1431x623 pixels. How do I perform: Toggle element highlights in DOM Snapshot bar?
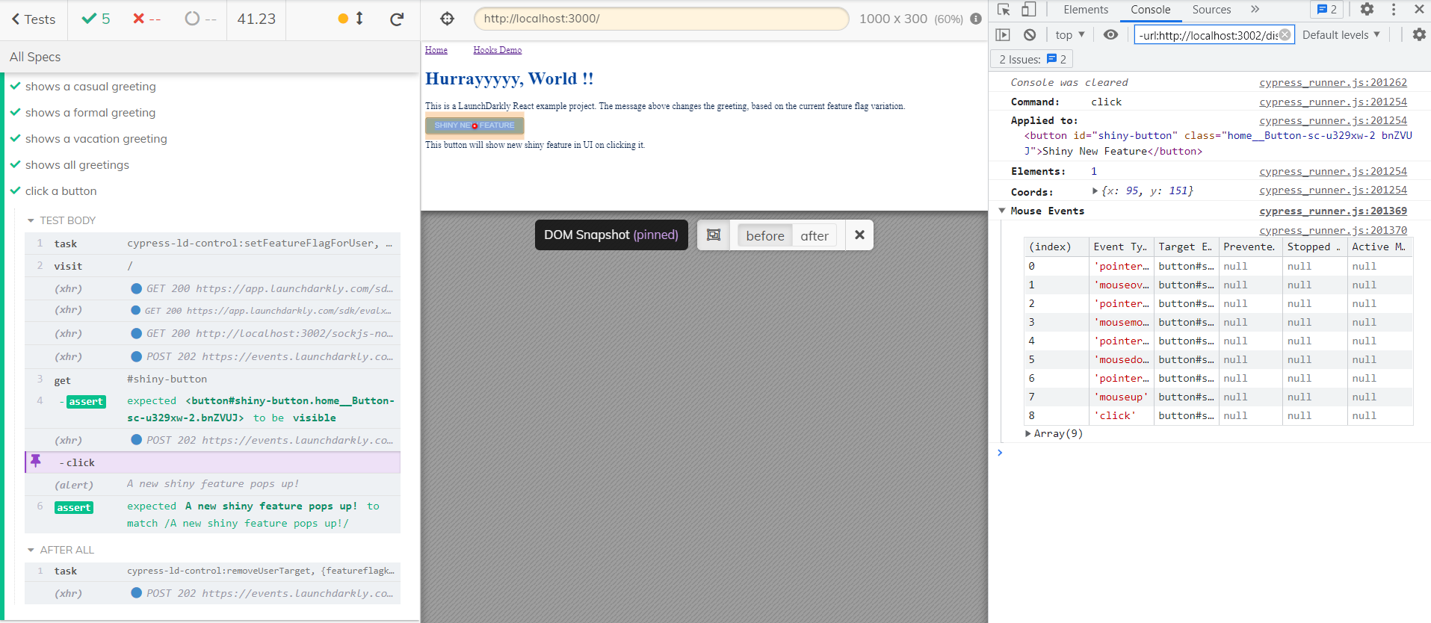(714, 235)
